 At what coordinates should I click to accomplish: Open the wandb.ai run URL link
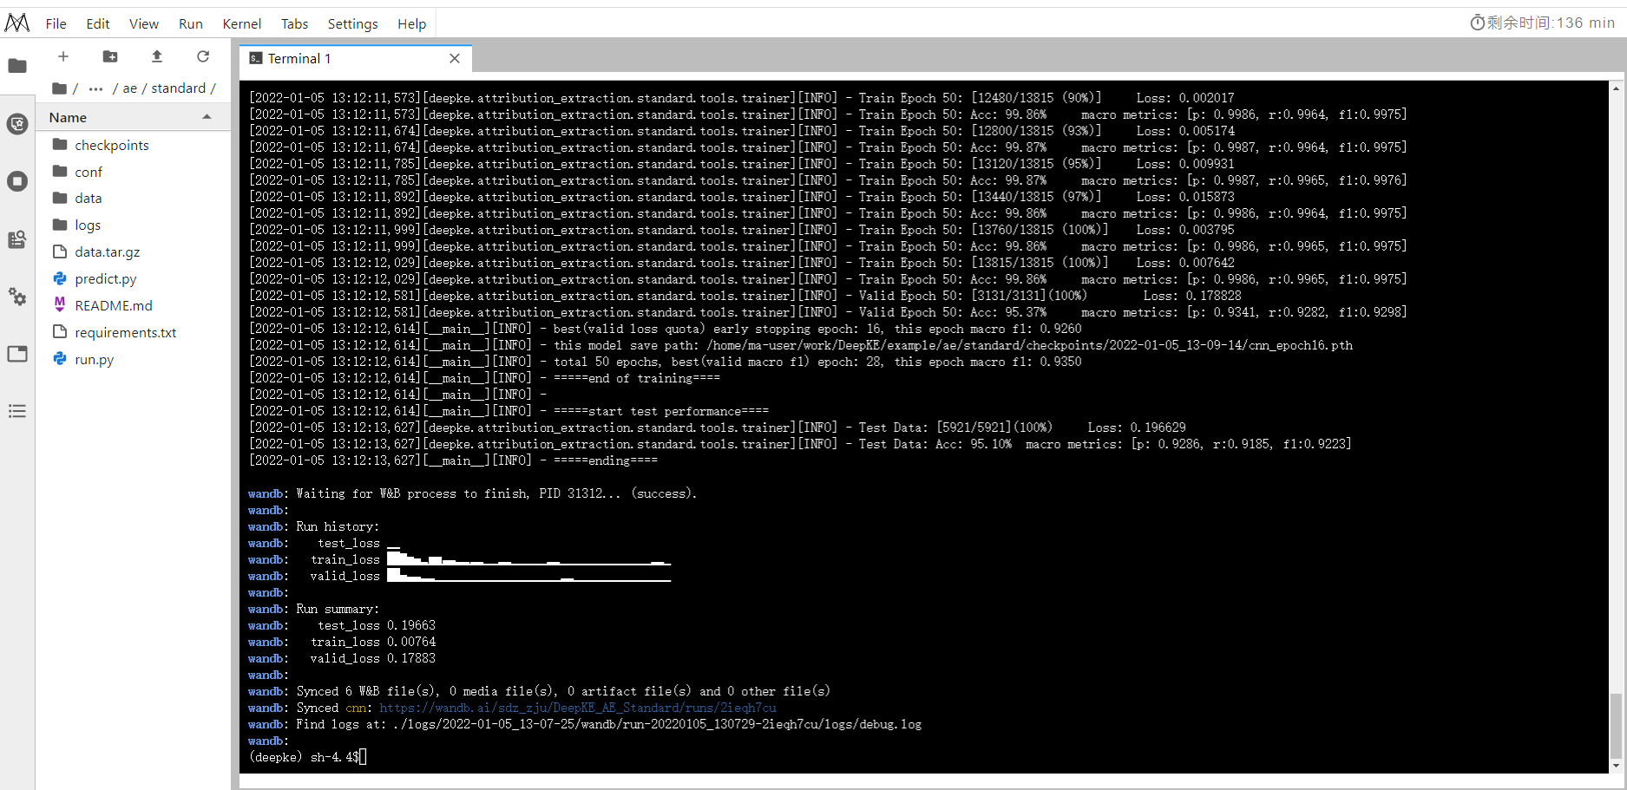tap(578, 708)
